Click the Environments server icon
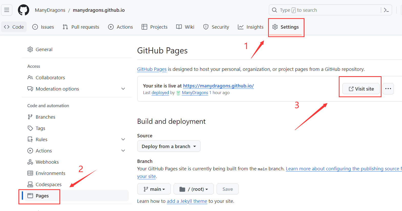Screen dimensions: 402x211 [30, 173]
